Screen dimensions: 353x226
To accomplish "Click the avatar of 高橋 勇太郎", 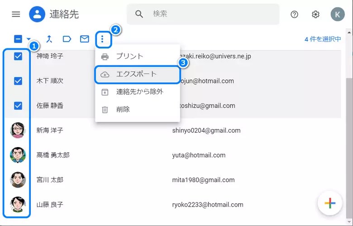I will point(18,155).
